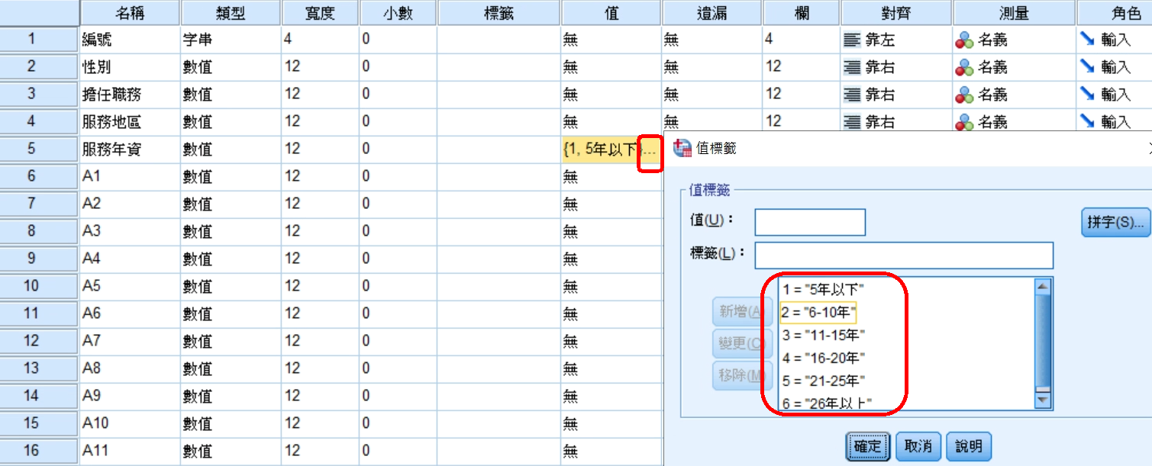Screen dimensions: 1152x466
Task: Click the scrollbar down arrow in labels list
Action: point(1042,400)
